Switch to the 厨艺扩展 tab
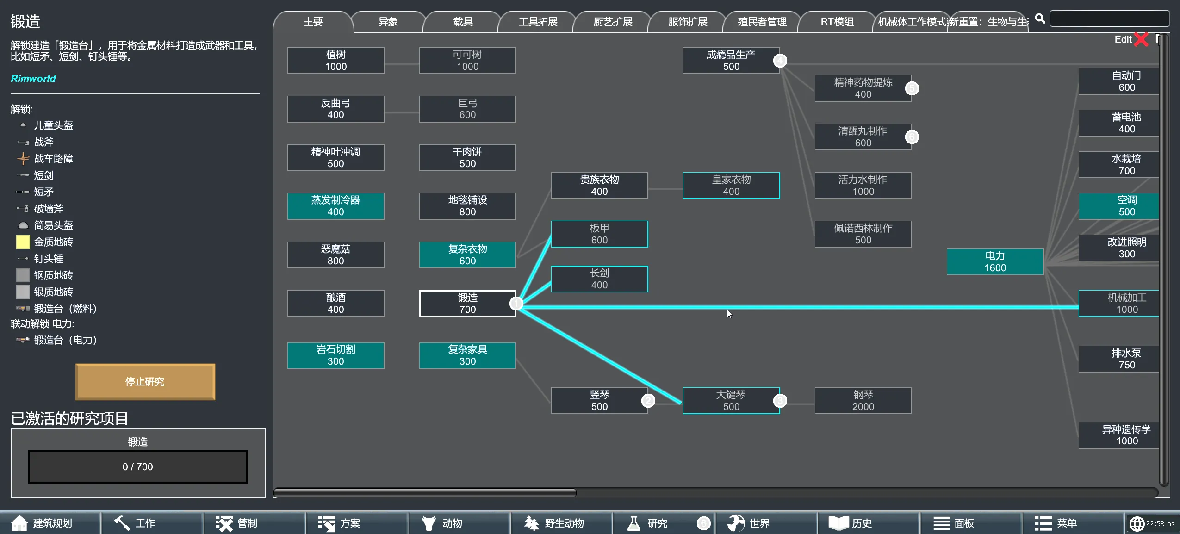 [613, 22]
